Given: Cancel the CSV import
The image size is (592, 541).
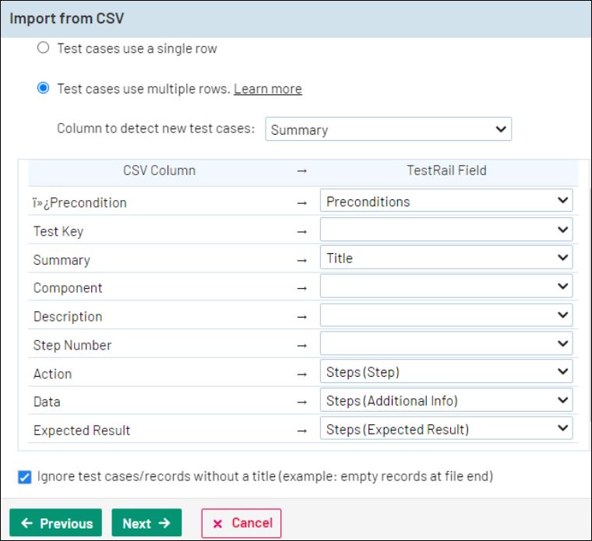Looking at the screenshot, I should [x=241, y=523].
